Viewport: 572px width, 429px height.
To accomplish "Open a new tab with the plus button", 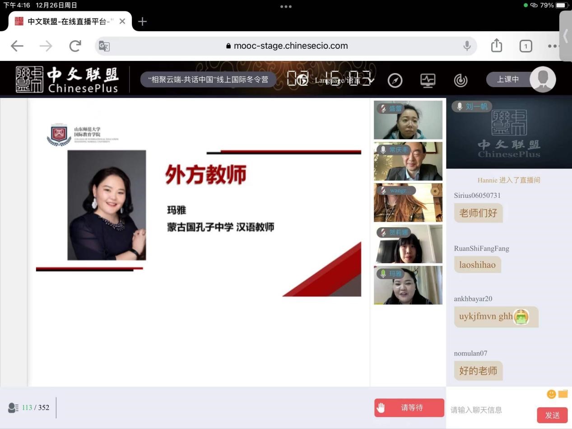I will tap(142, 21).
